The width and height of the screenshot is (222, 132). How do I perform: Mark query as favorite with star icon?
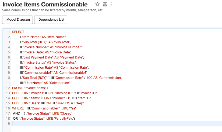(x=97, y=4)
